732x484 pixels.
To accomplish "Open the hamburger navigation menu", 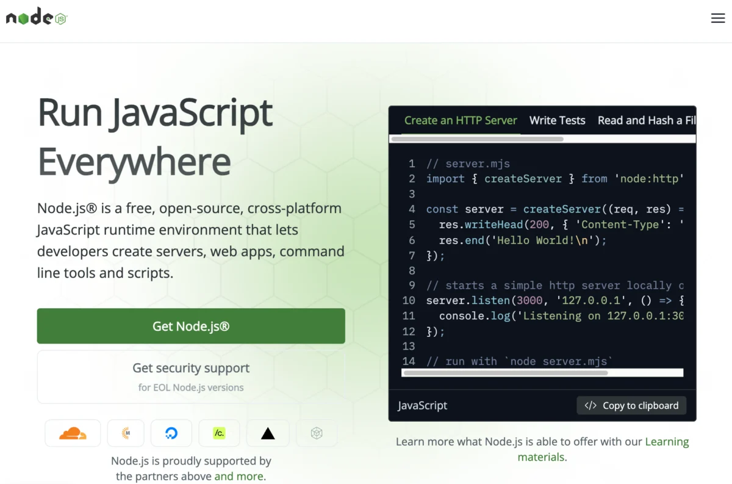I will point(718,18).
